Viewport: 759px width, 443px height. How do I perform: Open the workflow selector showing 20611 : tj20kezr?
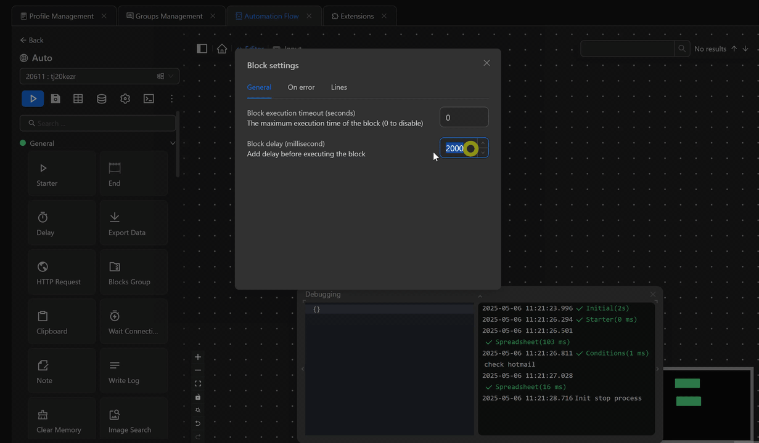[99, 76]
